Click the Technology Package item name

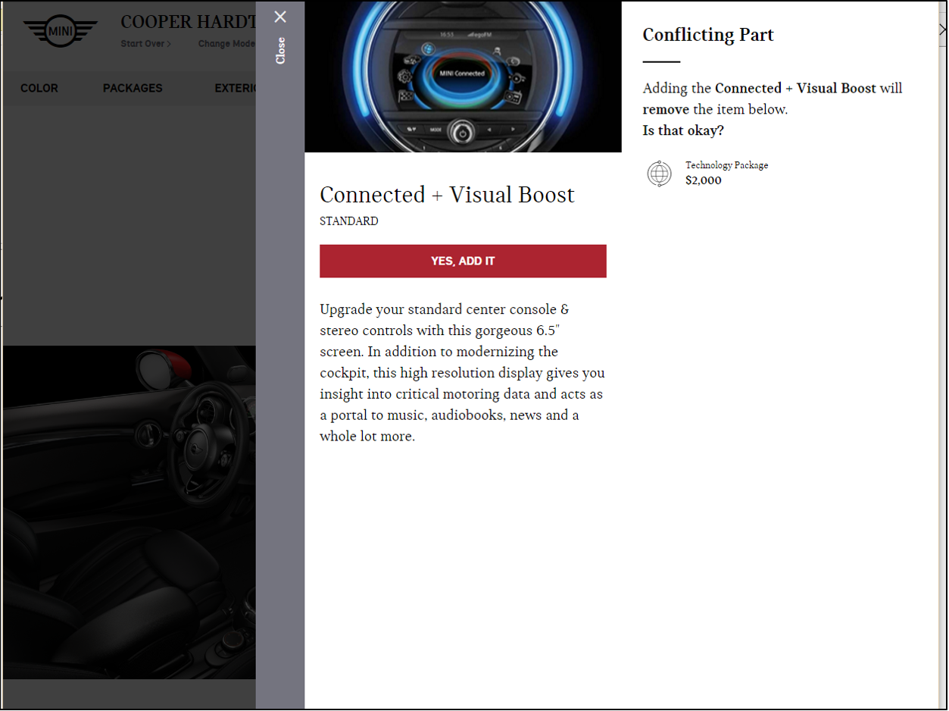pos(726,165)
